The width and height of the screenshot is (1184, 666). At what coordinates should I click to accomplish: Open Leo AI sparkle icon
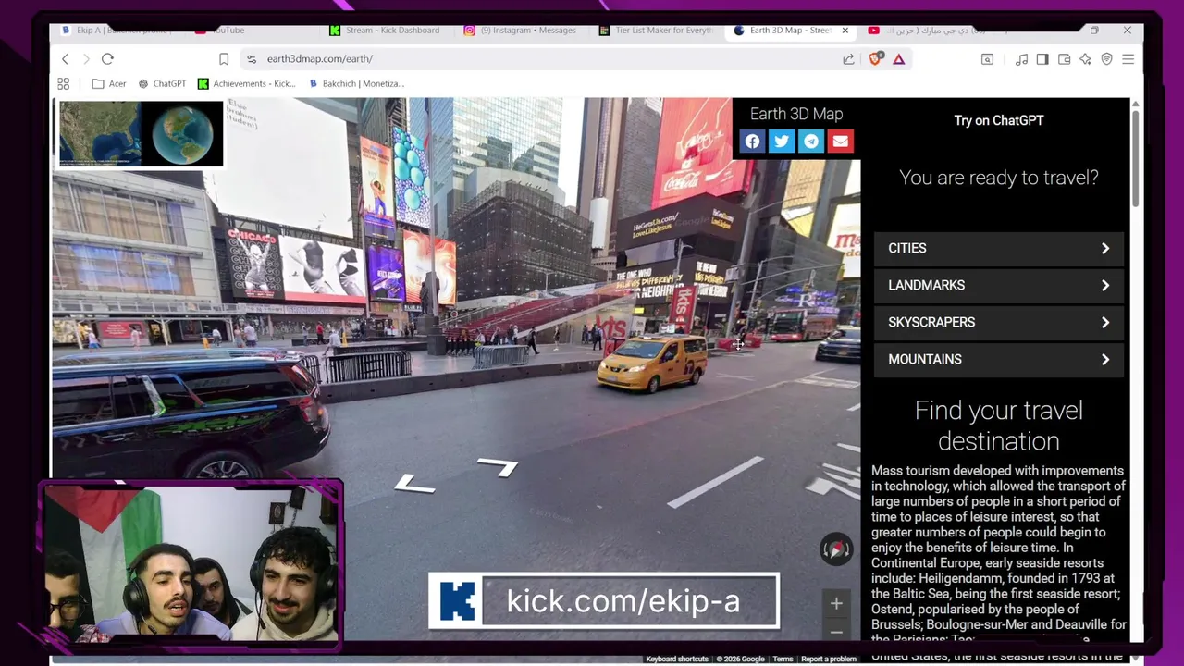1085,59
